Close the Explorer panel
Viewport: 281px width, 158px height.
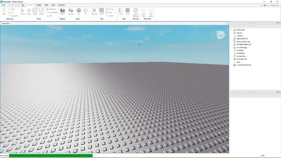tap(280, 23)
